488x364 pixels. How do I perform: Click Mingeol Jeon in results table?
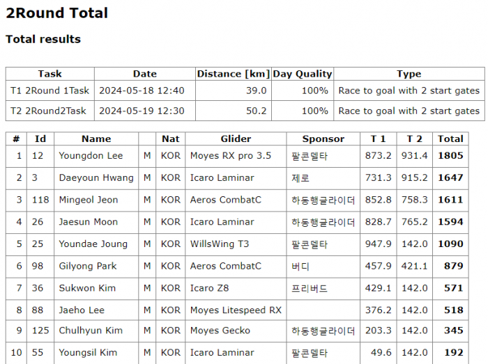click(89, 200)
